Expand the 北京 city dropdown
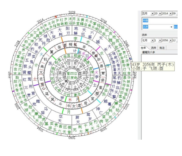Image resolution: width=182 pixels, height=156 pixels. click(171, 27)
